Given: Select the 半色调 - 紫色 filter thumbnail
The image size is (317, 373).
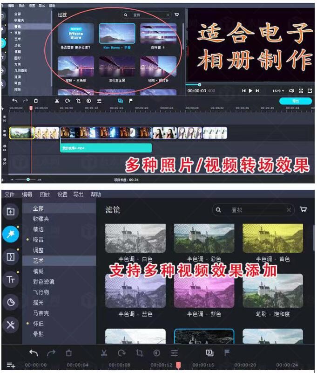Looking at the screenshot, I should click(x=204, y=290).
